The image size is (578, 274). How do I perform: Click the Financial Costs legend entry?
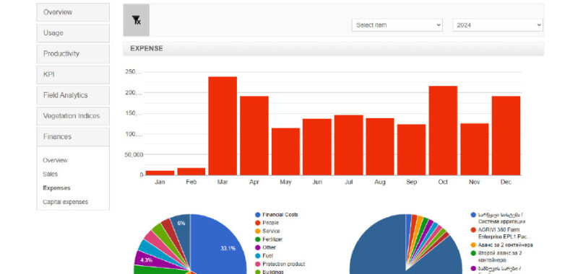pyautogui.click(x=277, y=215)
